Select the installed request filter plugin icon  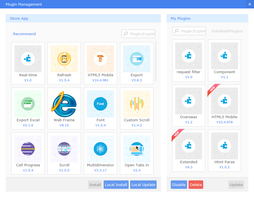point(189,56)
